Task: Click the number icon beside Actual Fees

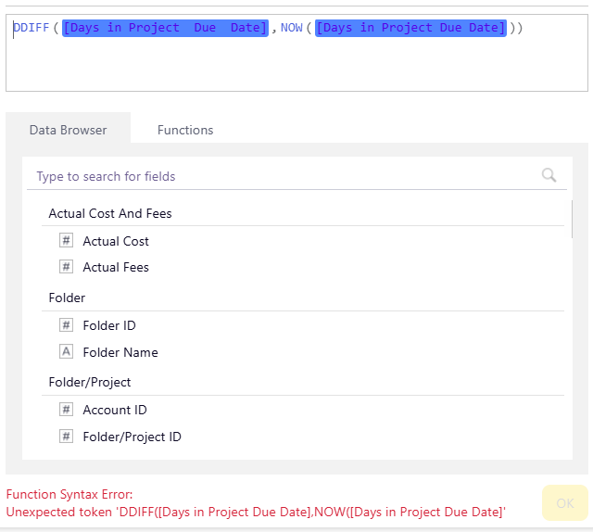Action: tap(66, 267)
